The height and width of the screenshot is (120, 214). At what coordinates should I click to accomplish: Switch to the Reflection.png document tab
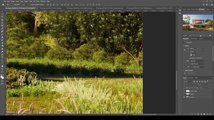click(80, 8)
